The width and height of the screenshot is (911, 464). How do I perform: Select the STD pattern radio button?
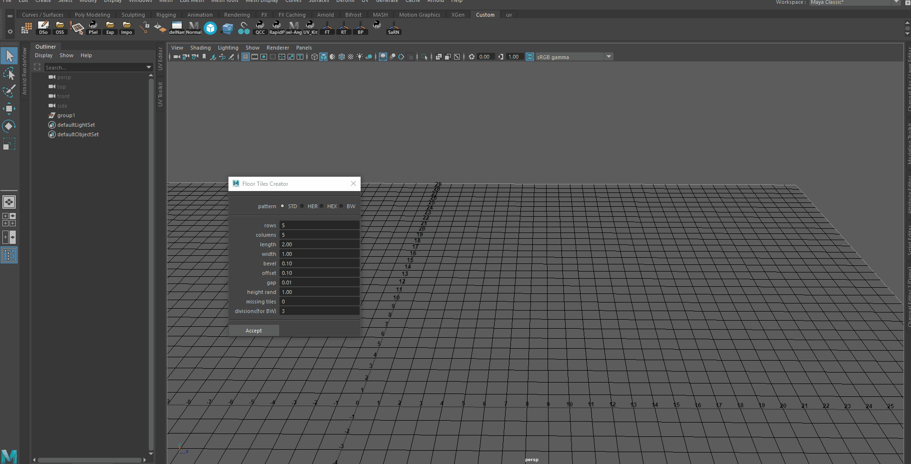[282, 206]
